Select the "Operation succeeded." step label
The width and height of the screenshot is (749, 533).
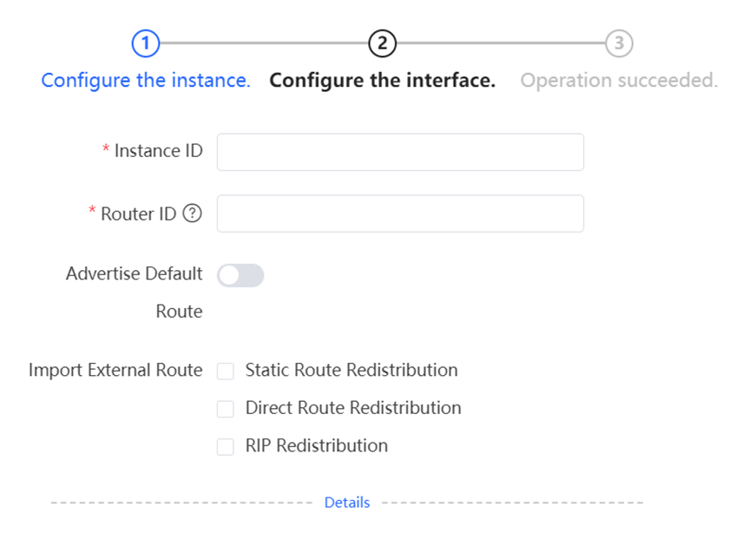[x=619, y=80]
